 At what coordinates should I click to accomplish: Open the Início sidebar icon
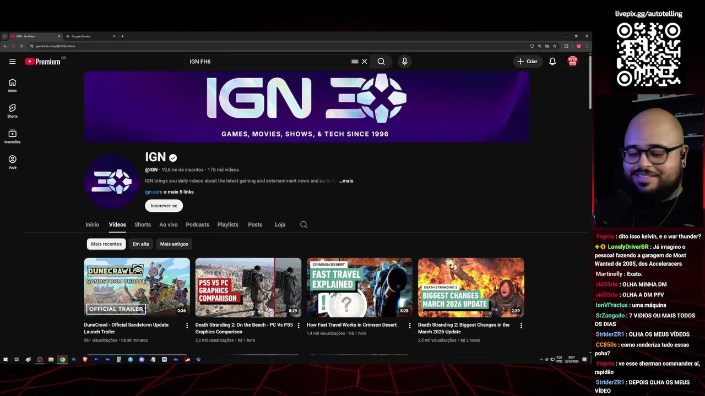(x=12, y=85)
